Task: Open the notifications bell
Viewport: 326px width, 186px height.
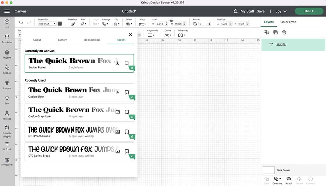Action: pos(235,11)
